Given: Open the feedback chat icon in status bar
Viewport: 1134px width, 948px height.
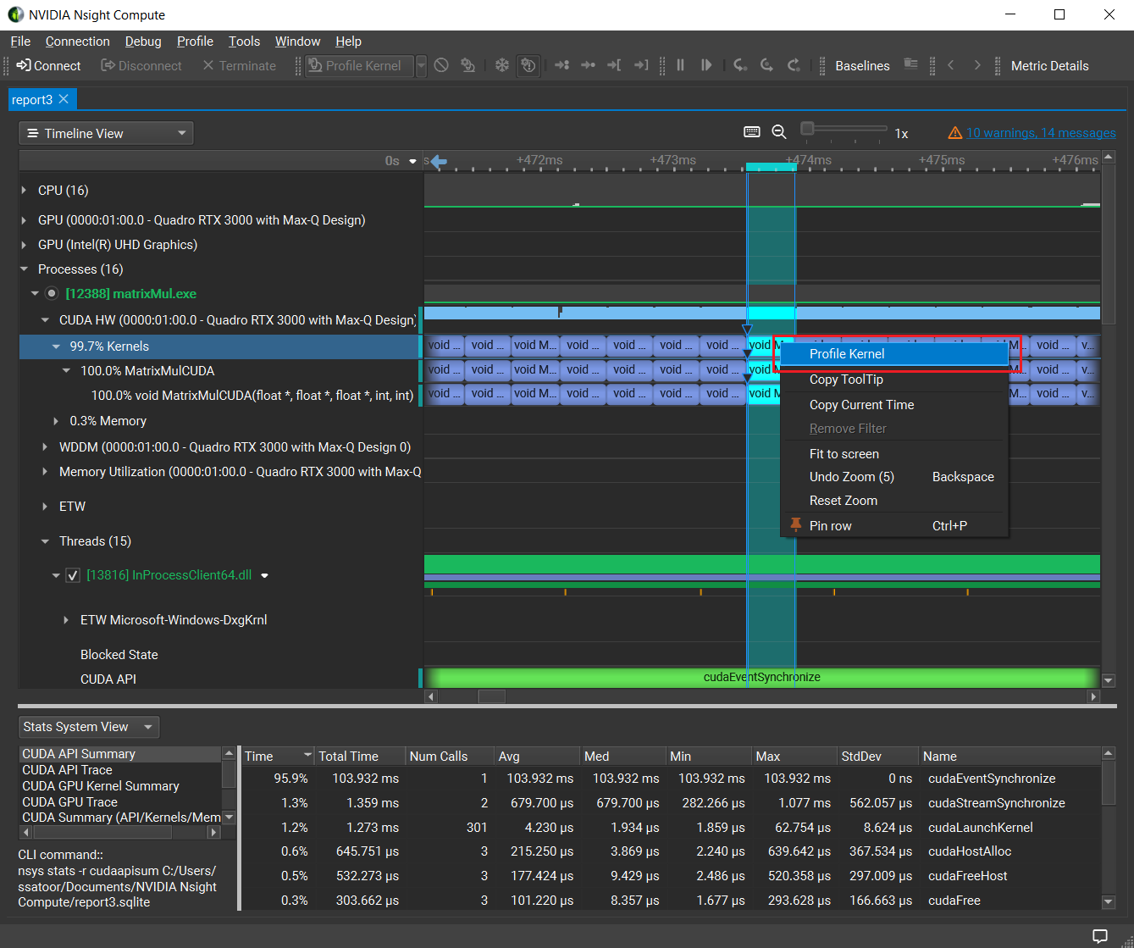Looking at the screenshot, I should 1099,936.
